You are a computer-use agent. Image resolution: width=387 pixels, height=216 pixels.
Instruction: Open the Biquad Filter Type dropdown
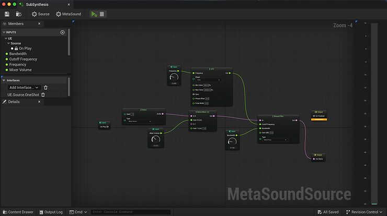click(x=275, y=140)
